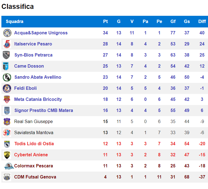208x189 pixels.
Task: Click the Saviatesta Mantova team logo
Action: pyautogui.click(x=7, y=133)
